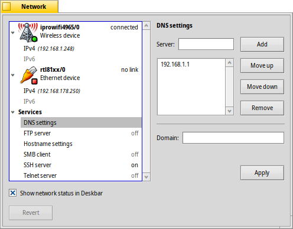Viewport: 293px width, 229px height.
Task: Click the 'no link' status text
Action: (x=129, y=69)
